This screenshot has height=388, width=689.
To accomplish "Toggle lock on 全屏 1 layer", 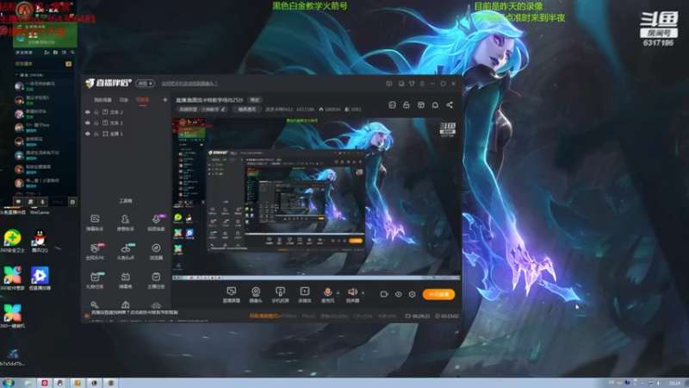I will coord(96,134).
